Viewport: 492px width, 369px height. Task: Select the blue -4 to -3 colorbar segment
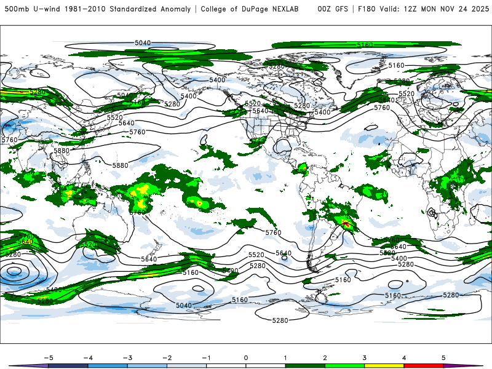click(108, 366)
